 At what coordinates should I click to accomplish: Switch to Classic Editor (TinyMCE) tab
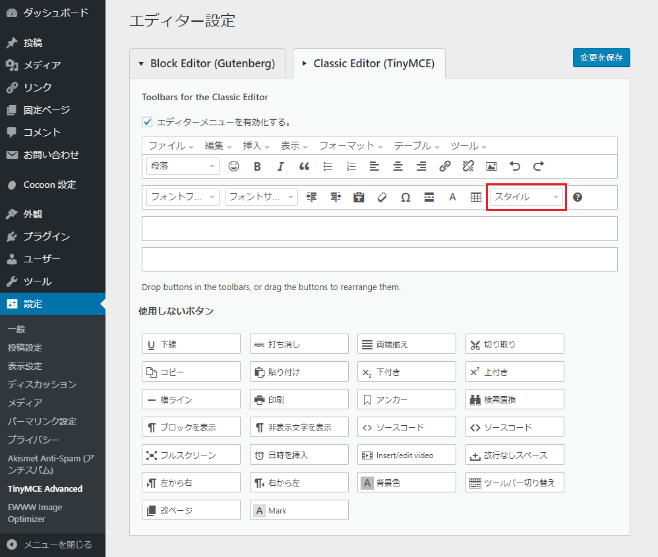pos(369,63)
